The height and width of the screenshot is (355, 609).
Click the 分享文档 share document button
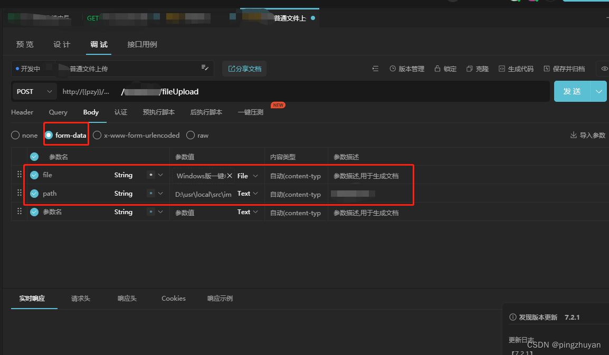[x=244, y=69]
